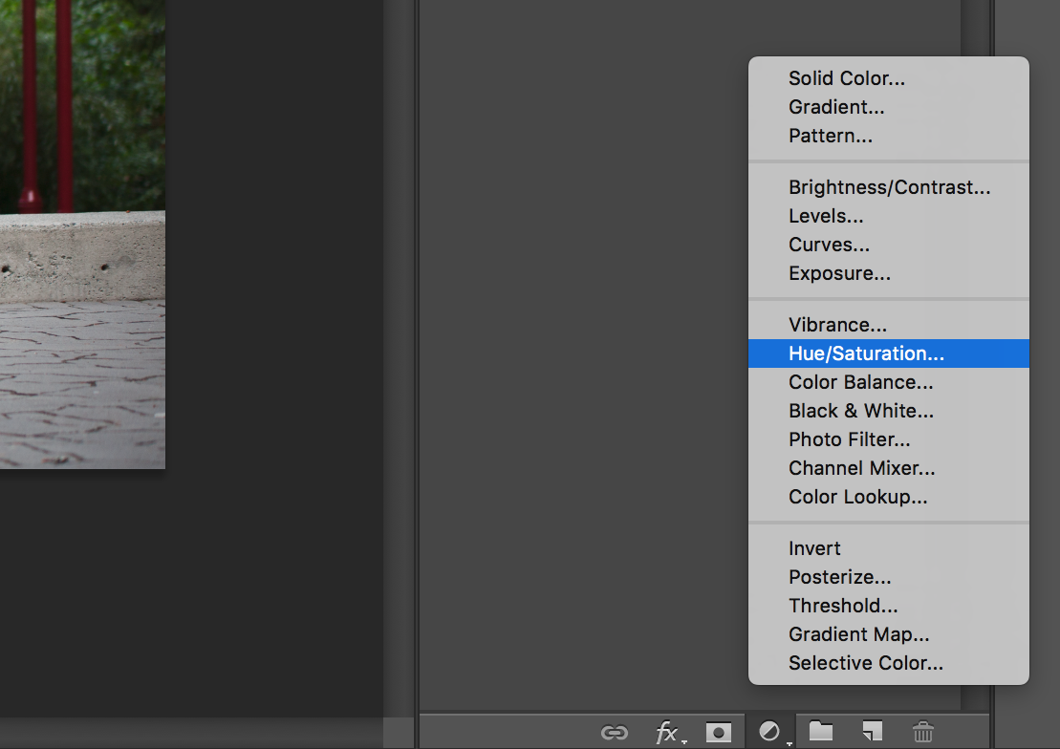1060x749 pixels.
Task: Delete layer using the trash icon
Action: (x=922, y=732)
